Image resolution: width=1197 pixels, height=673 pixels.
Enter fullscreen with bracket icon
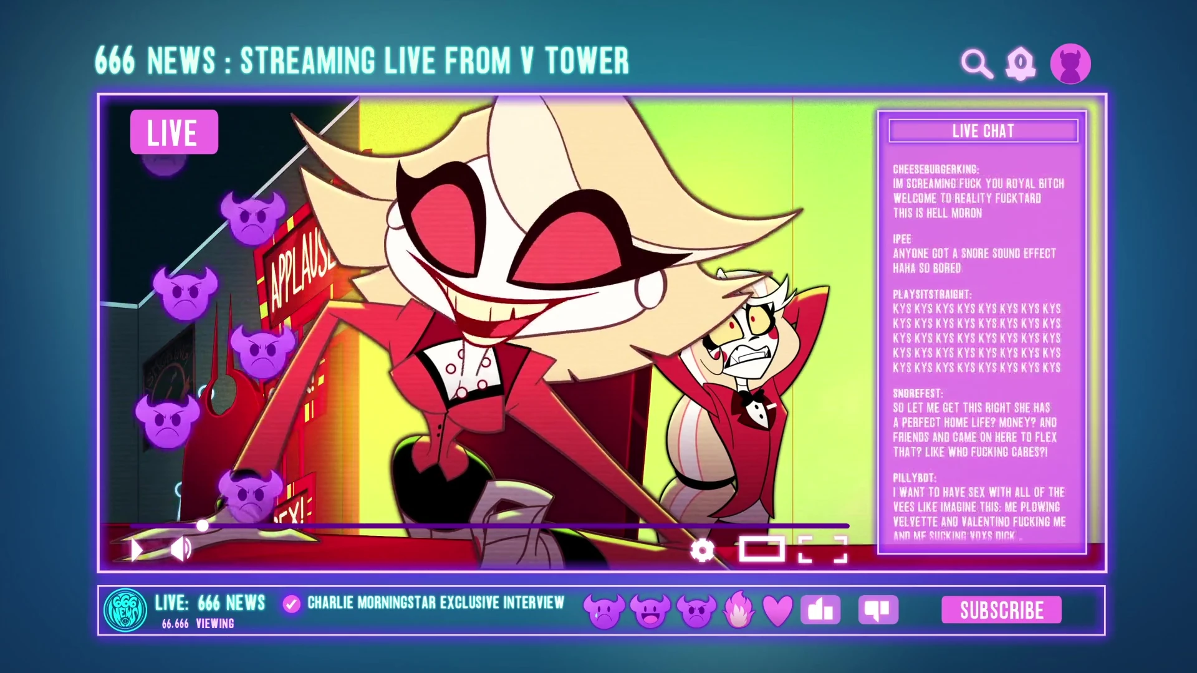(822, 550)
